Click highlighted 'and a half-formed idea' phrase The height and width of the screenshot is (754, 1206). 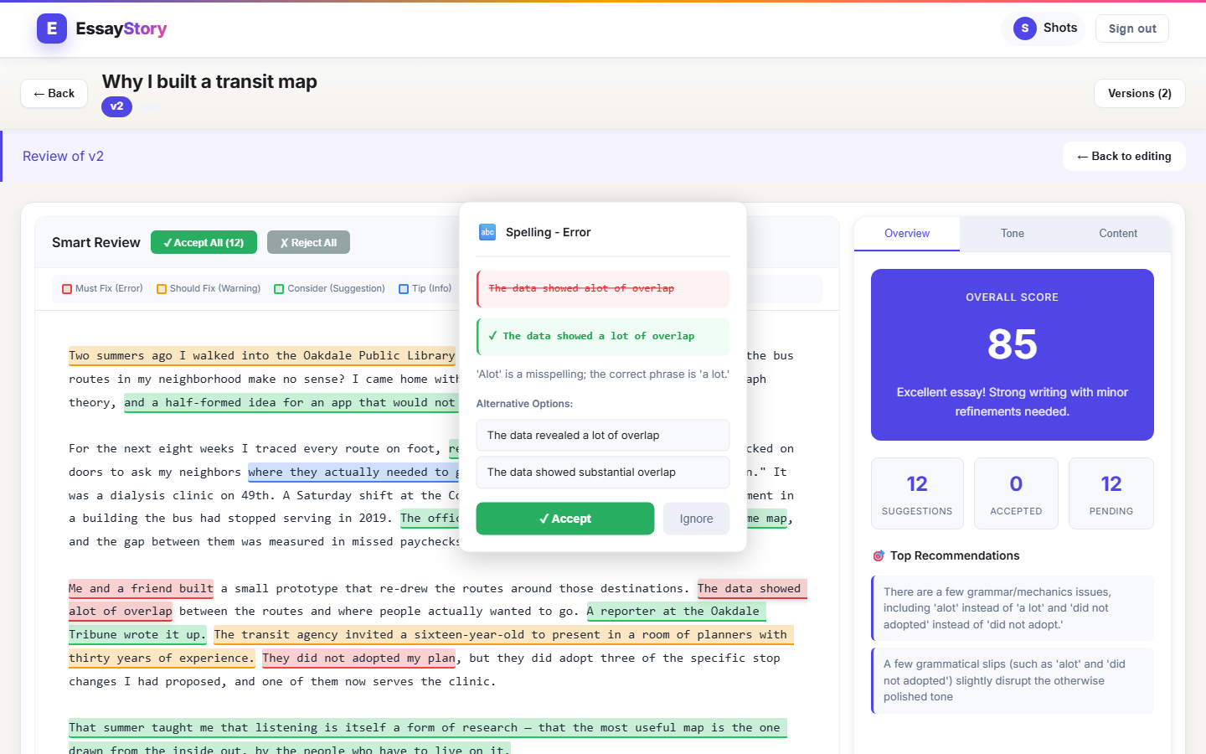290,402
